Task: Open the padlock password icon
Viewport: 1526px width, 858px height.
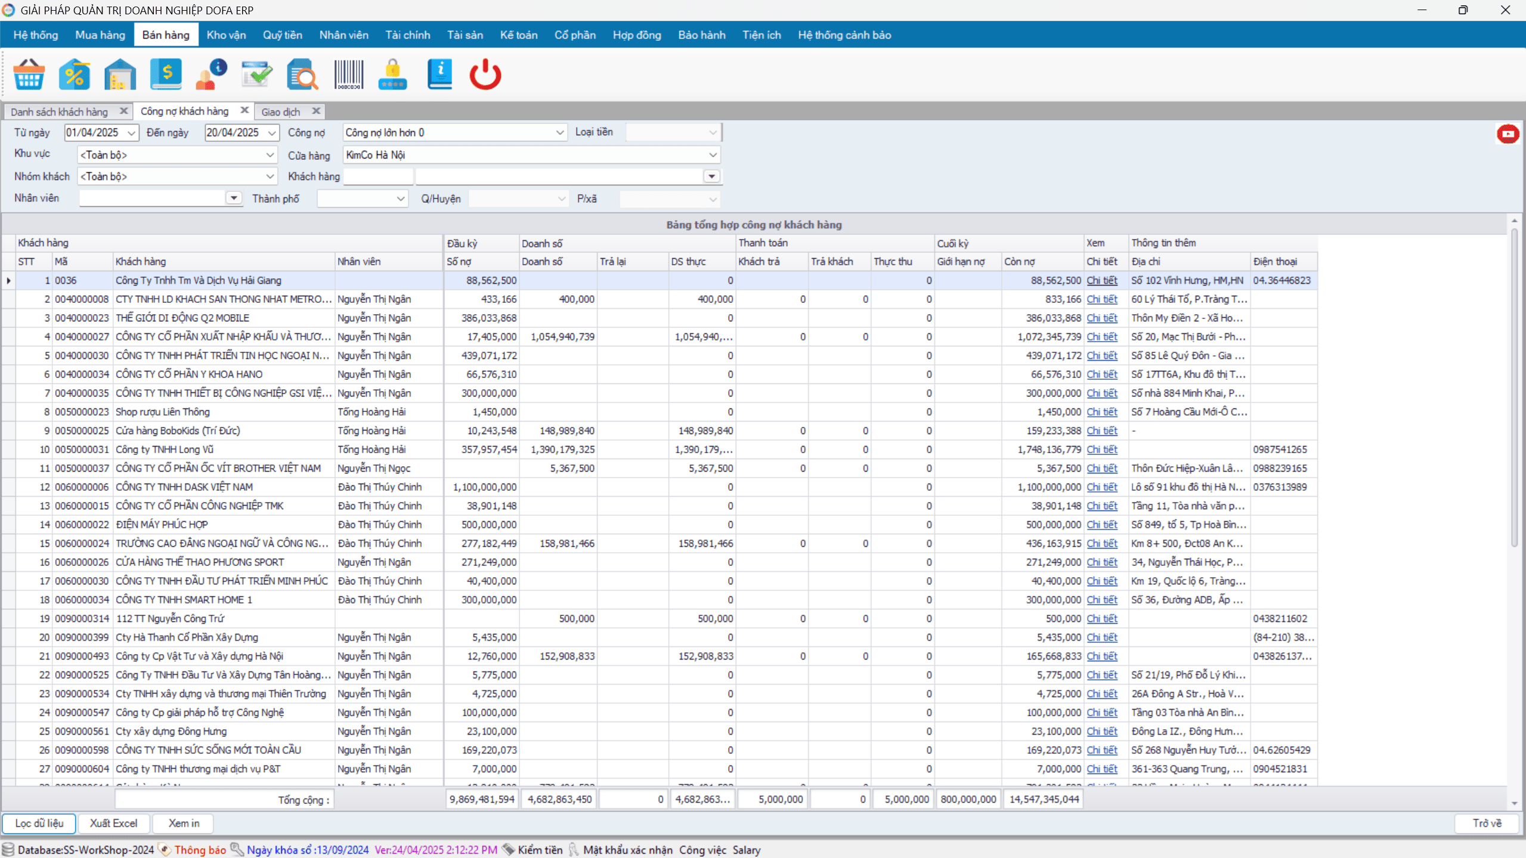Action: coord(393,75)
